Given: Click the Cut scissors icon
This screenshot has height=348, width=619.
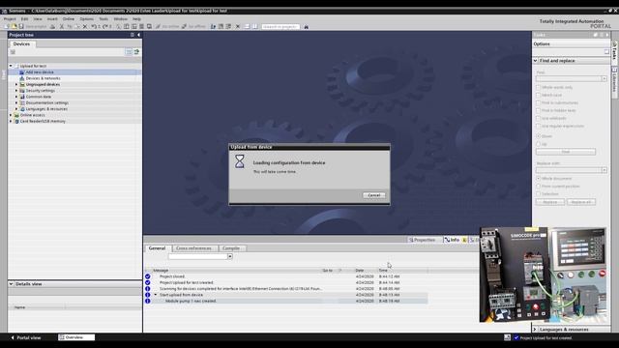Looking at the screenshot, I should [x=62, y=26].
